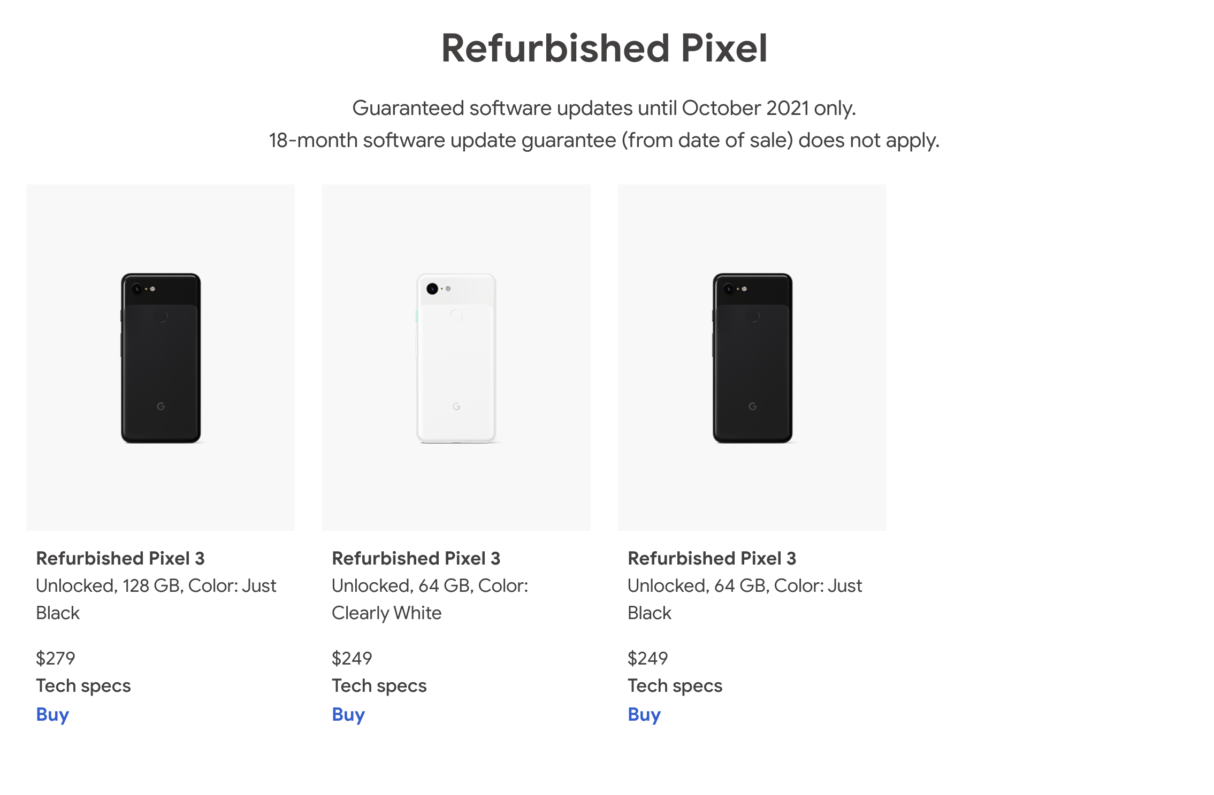Open Tech specs for the Clearly White model
This screenshot has height=795, width=1214.
[x=379, y=685]
